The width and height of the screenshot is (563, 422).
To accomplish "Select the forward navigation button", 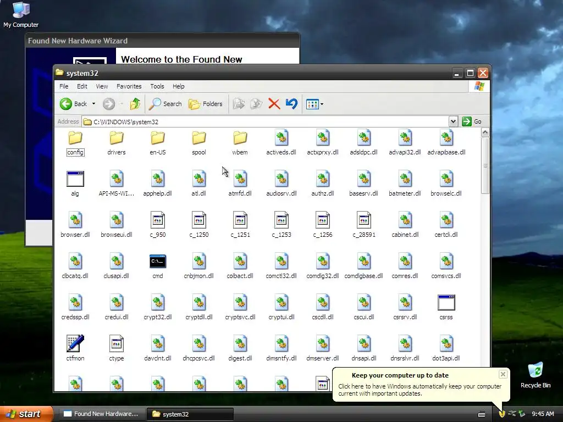I will (x=109, y=104).
